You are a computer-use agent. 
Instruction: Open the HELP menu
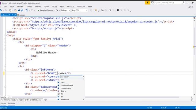pos(90,7)
